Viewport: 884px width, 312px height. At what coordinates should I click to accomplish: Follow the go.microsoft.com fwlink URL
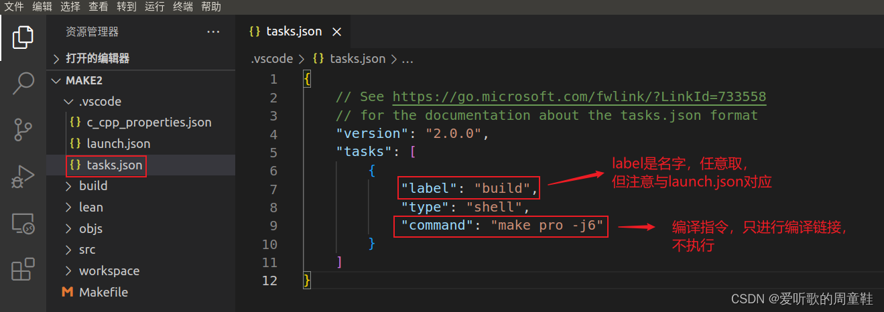tap(579, 97)
